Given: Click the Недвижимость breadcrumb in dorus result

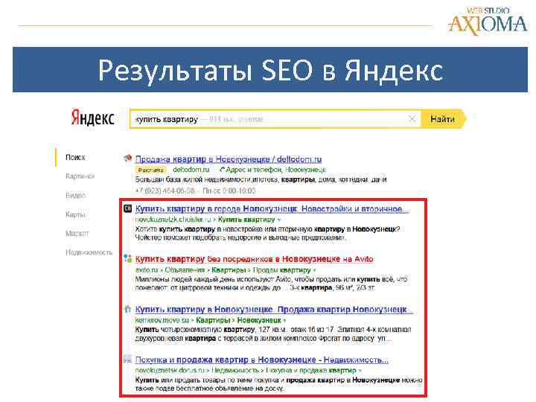Looking at the screenshot, I should point(235,370).
